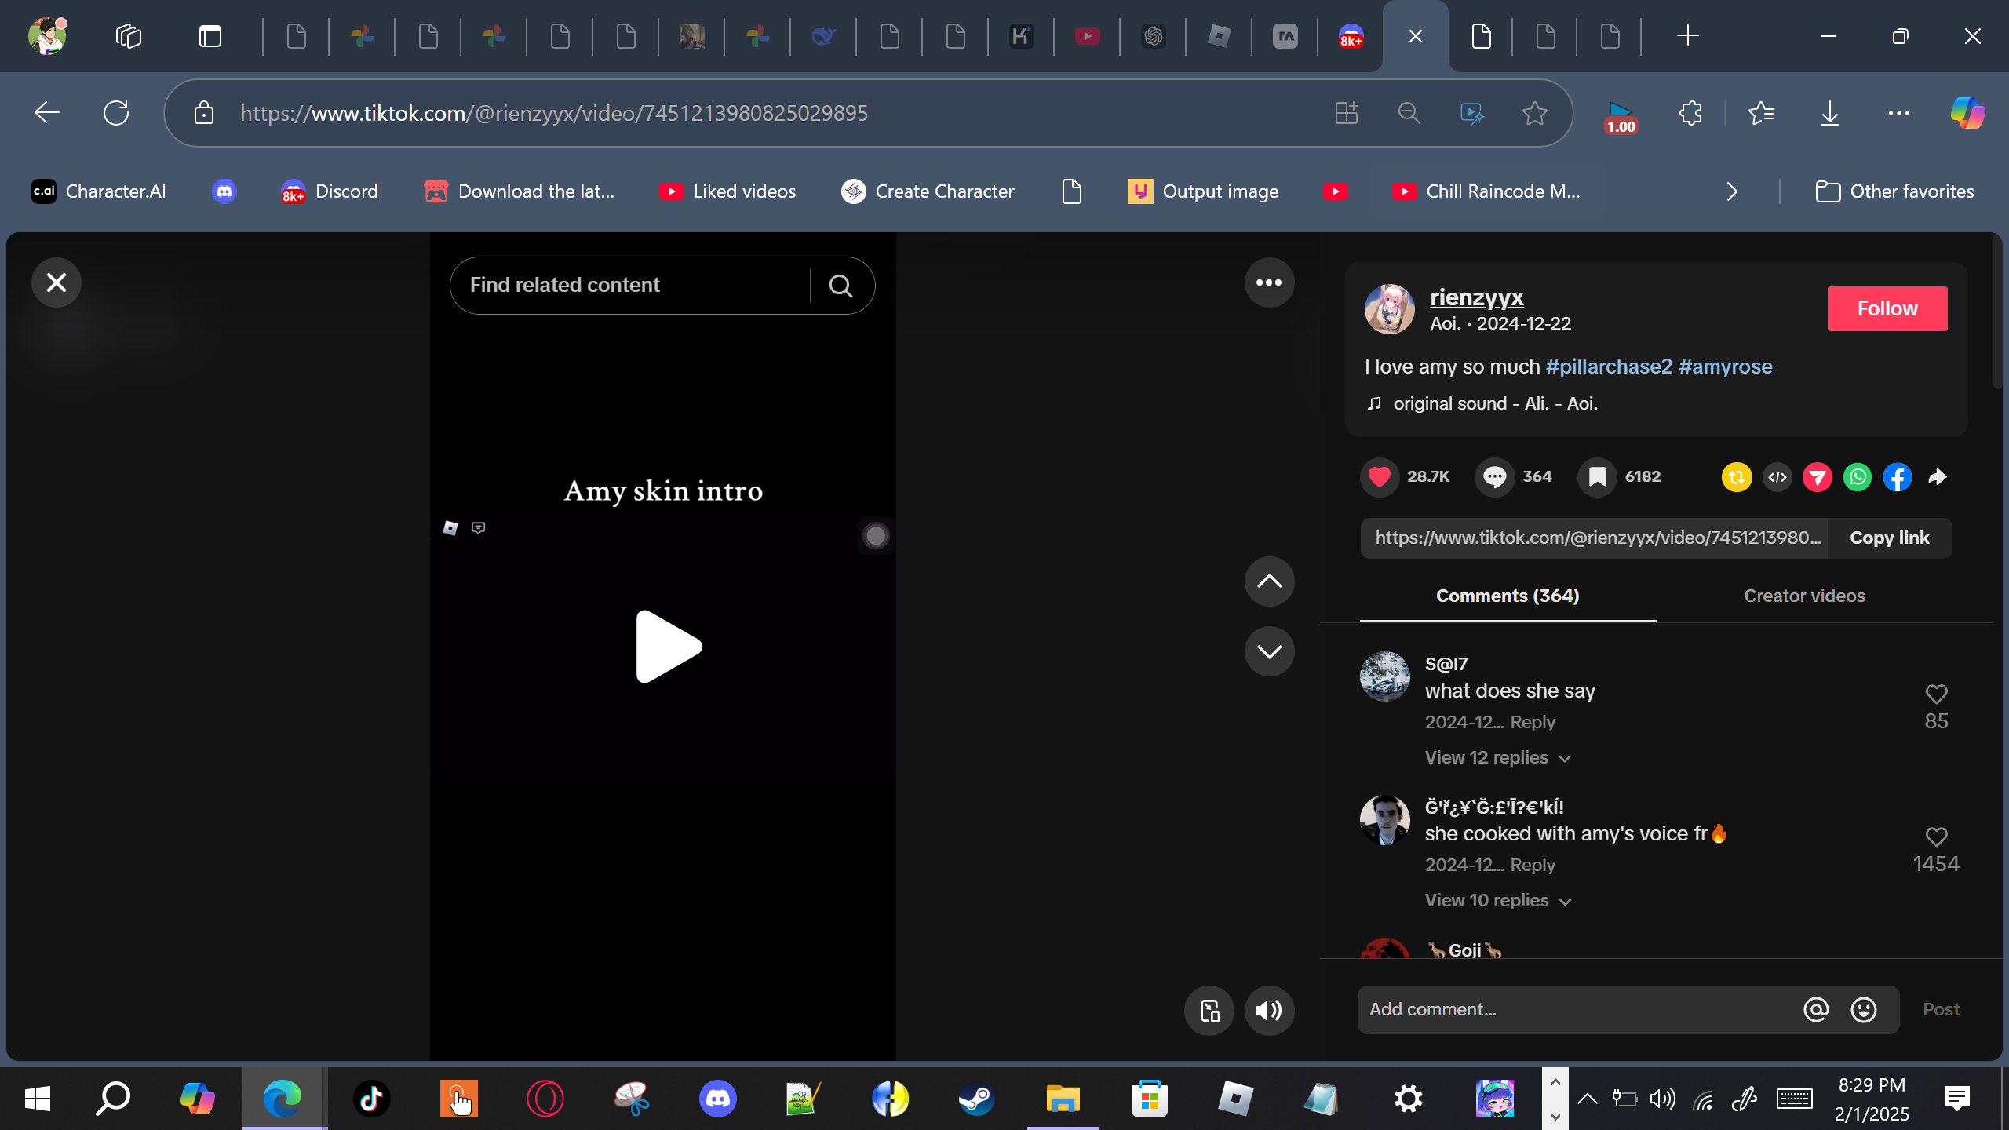Mute the video sound
This screenshot has height=1130, width=2009.
(x=1268, y=1010)
